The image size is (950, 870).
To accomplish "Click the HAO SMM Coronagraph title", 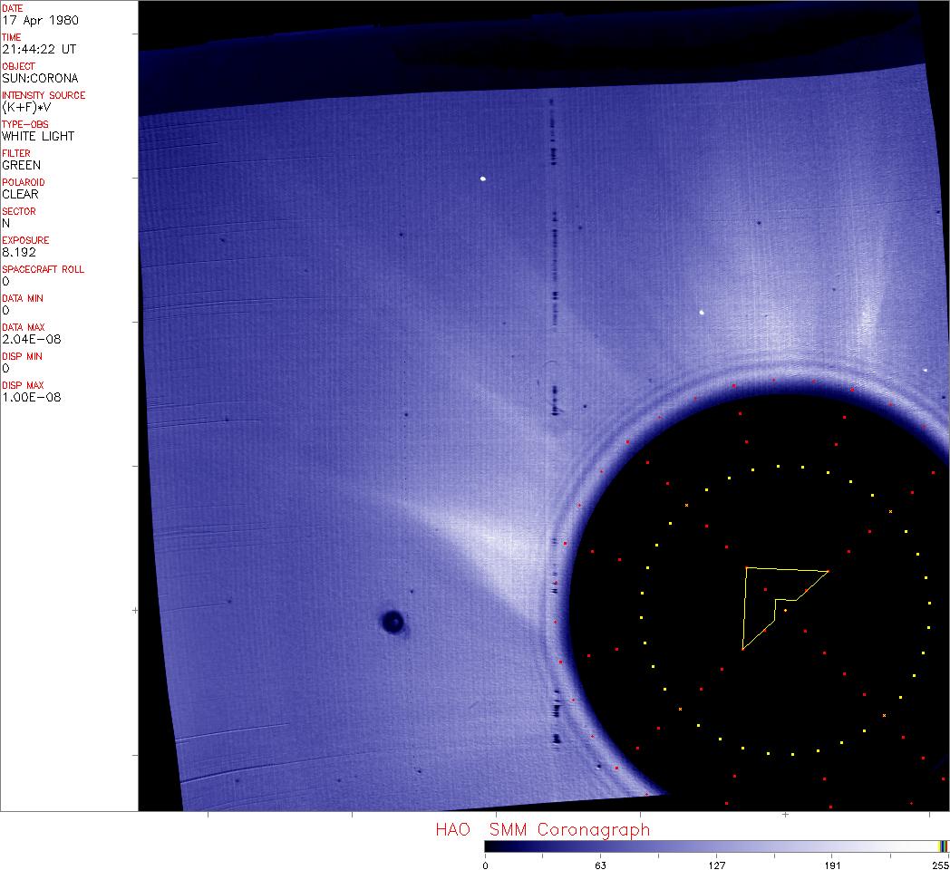I will click(542, 829).
